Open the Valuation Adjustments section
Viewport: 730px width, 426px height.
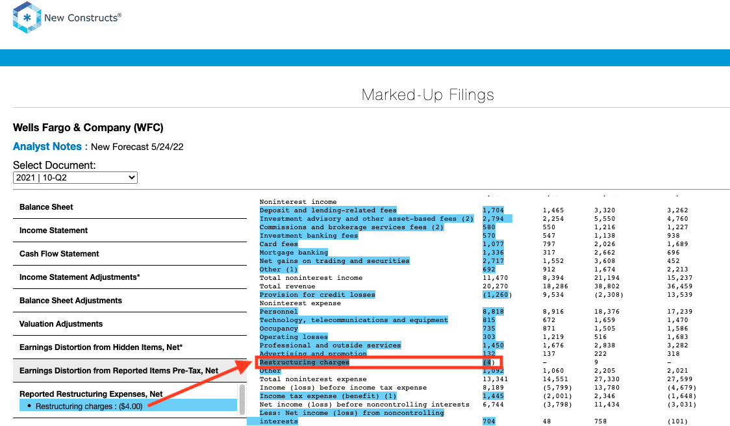coord(61,324)
